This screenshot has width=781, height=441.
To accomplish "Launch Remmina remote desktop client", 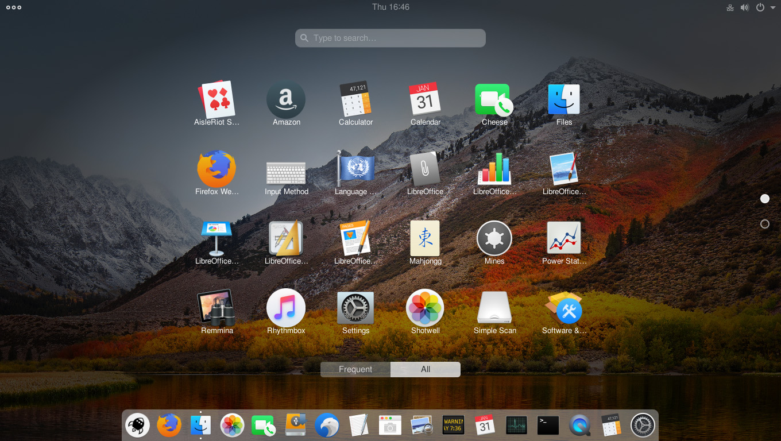I will click(216, 308).
